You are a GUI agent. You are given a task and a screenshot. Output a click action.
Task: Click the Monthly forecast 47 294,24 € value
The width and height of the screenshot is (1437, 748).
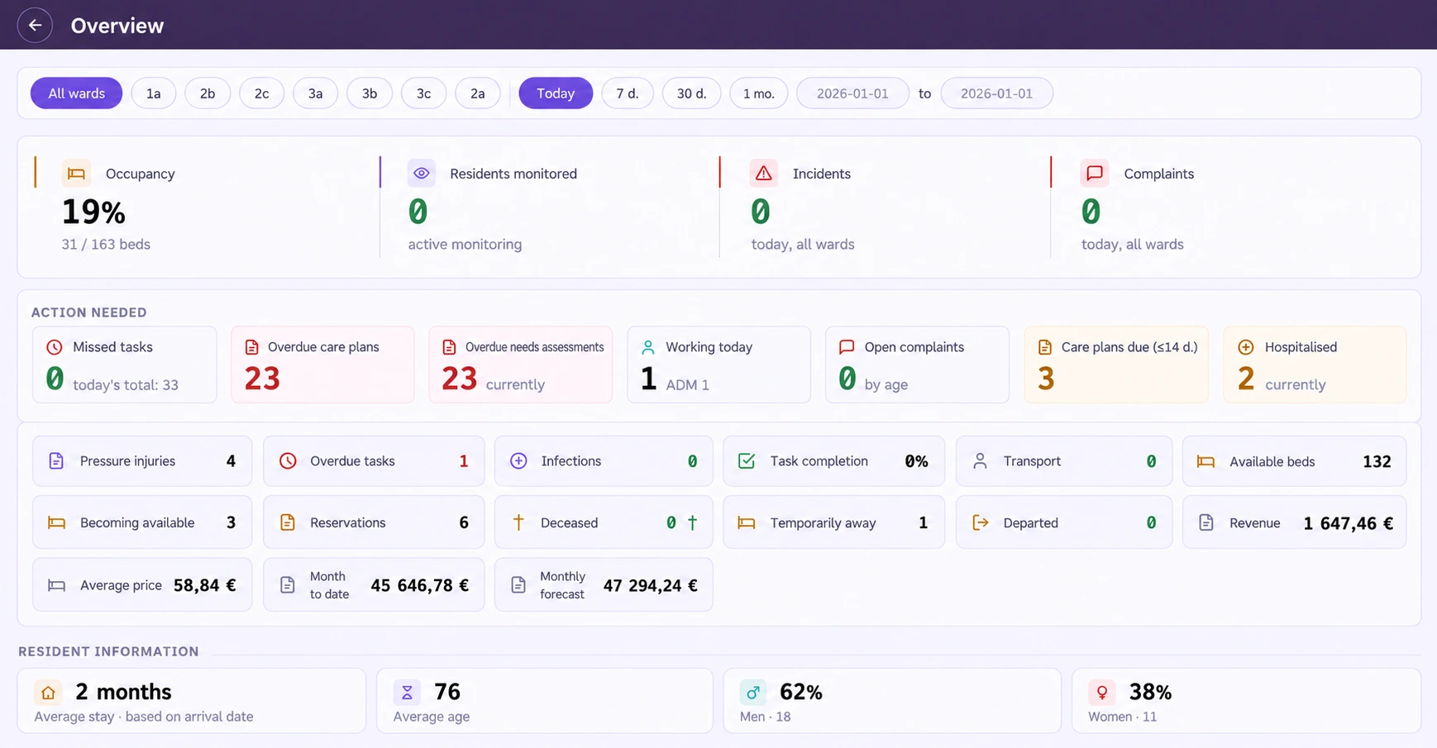pyautogui.click(x=651, y=585)
